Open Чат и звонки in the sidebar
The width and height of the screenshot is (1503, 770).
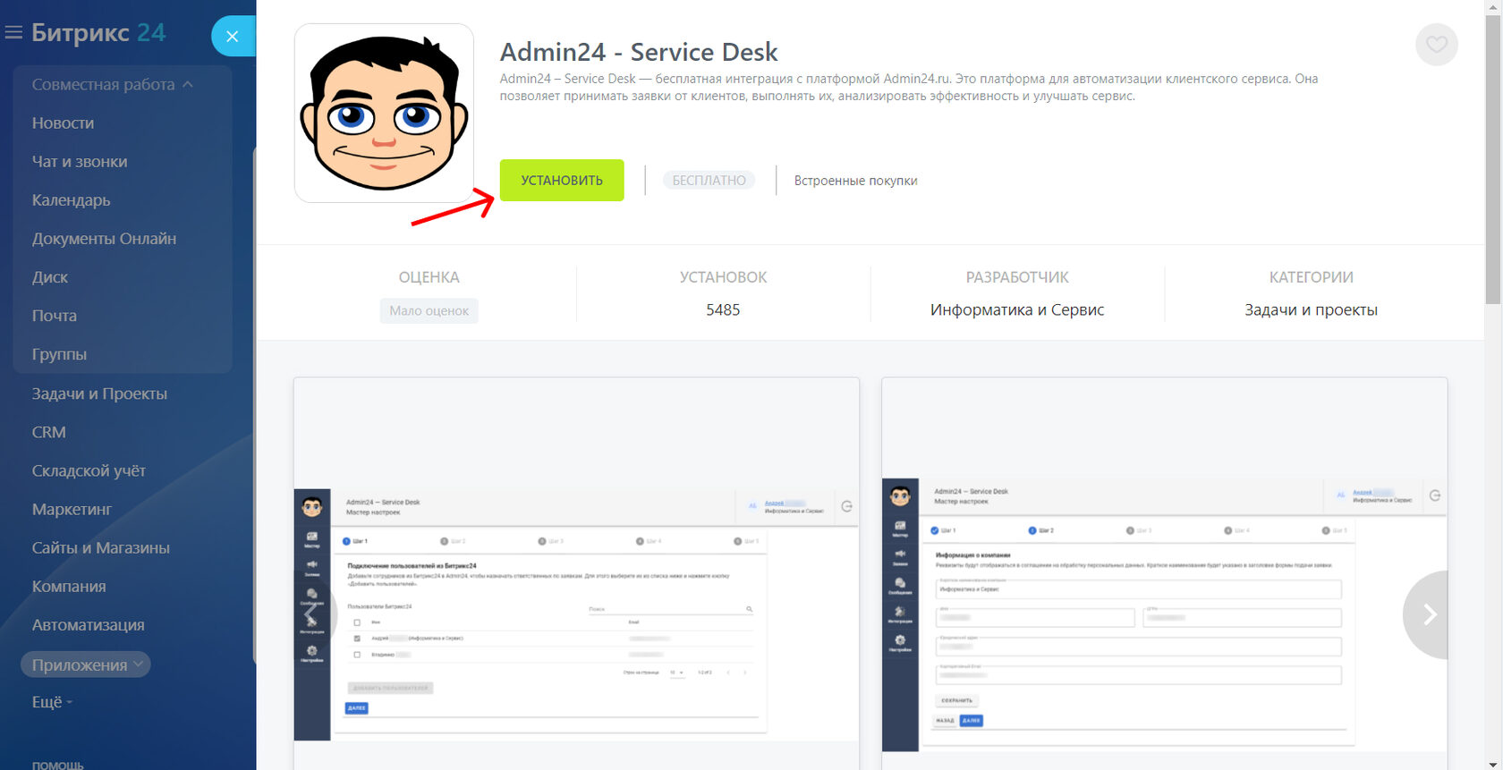80,161
